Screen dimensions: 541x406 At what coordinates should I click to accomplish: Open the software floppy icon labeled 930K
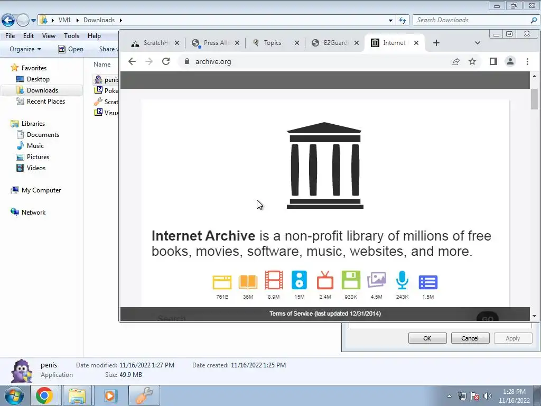pyautogui.click(x=351, y=280)
